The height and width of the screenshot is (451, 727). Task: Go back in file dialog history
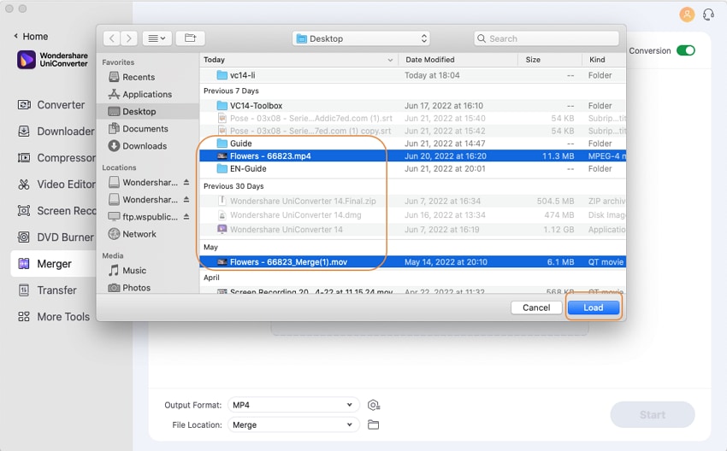click(x=112, y=38)
